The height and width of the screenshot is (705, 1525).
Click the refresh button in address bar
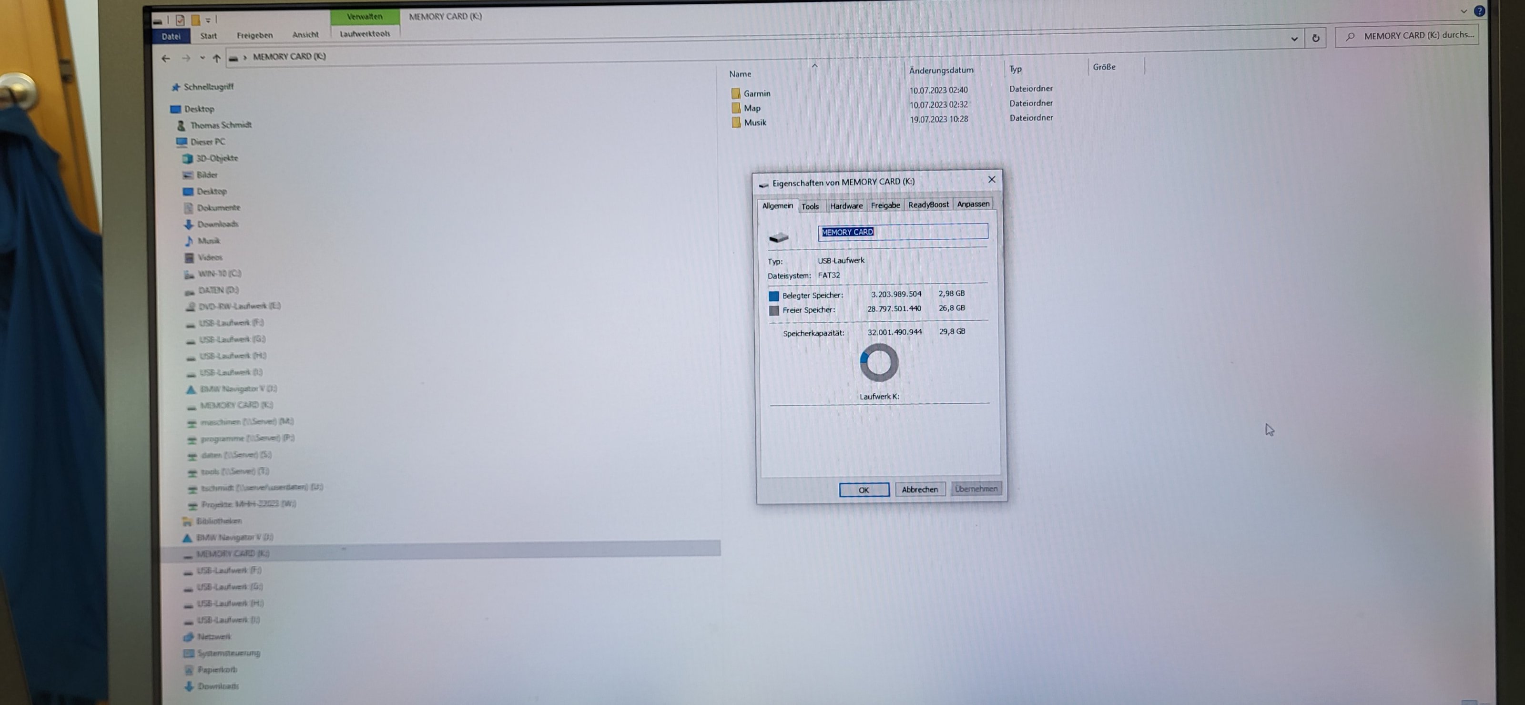pyautogui.click(x=1315, y=38)
